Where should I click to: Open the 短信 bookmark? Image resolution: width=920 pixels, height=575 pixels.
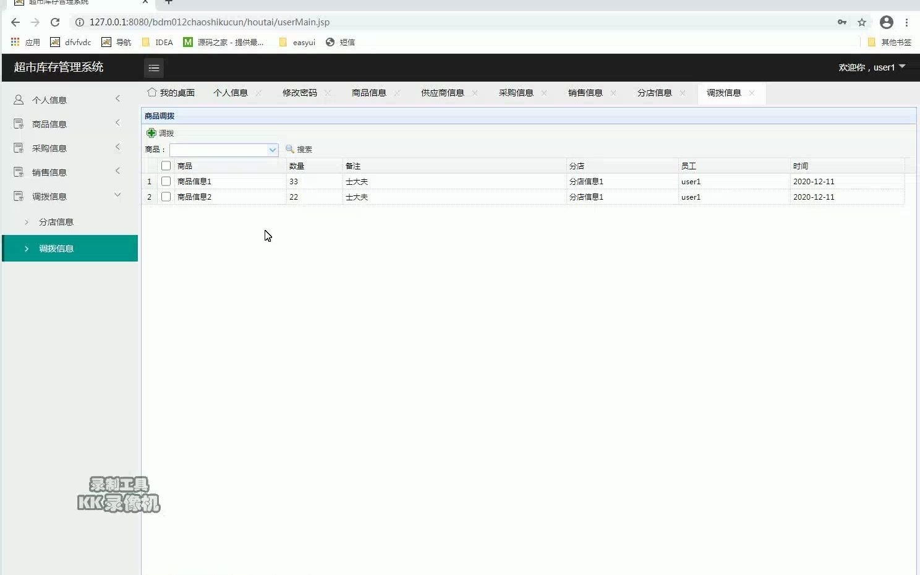tap(341, 42)
